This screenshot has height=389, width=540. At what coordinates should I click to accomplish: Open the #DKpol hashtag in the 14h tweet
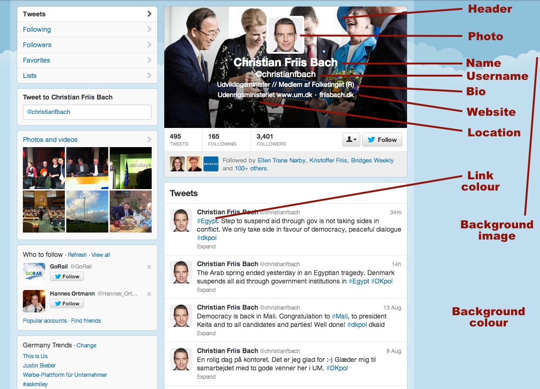[x=382, y=281]
